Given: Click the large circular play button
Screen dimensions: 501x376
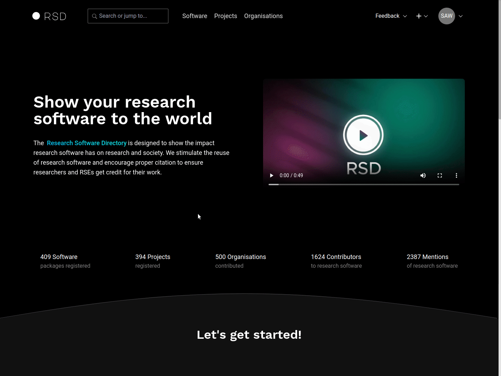Looking at the screenshot, I should pos(363,135).
